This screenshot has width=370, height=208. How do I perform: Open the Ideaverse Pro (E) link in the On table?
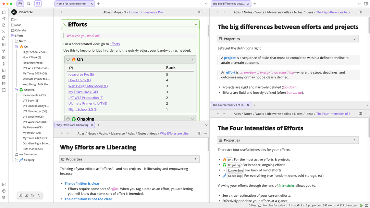click(x=81, y=74)
